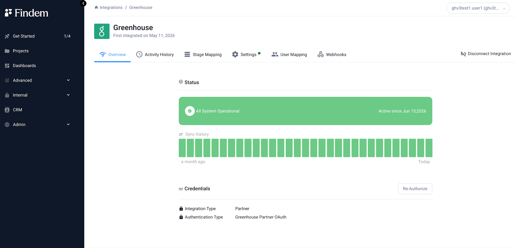
Task: Click the Greenhouse page title
Action: (133, 27)
